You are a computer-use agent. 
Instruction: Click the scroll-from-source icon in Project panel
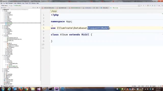click(33, 8)
